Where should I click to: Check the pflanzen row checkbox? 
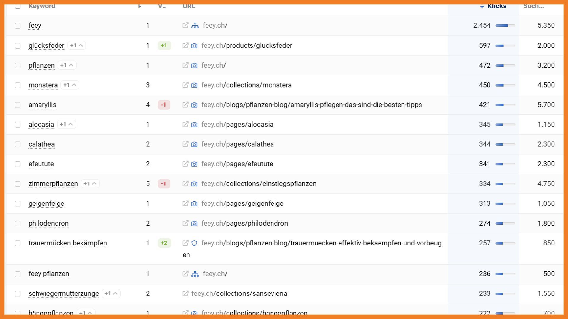[x=18, y=66]
